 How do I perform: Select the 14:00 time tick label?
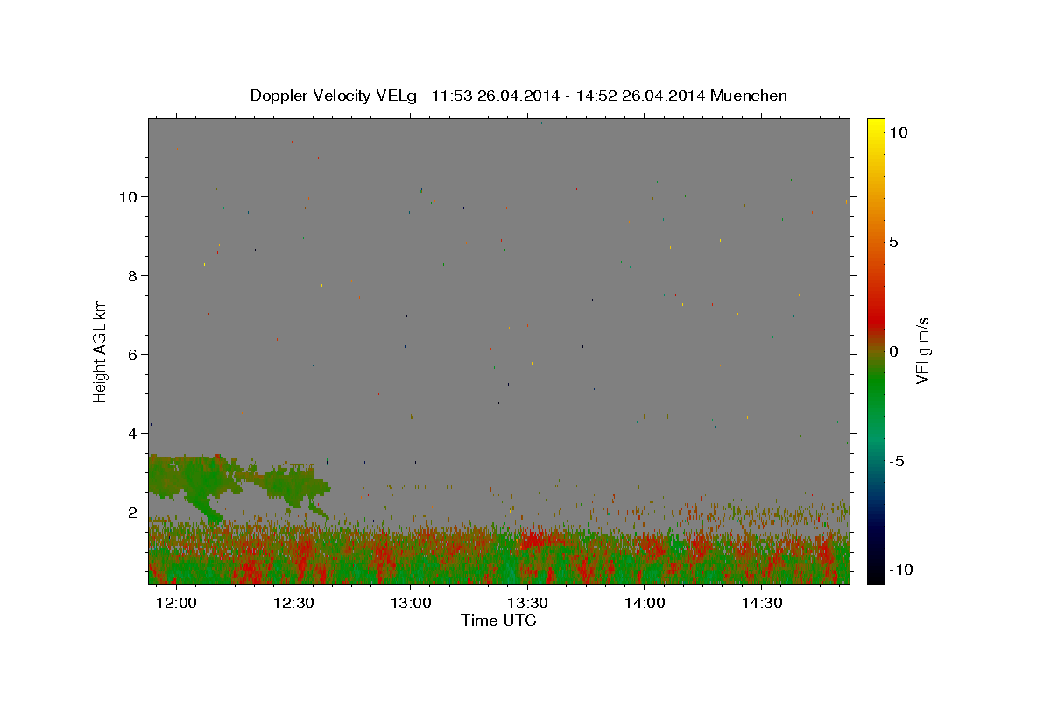pos(645,603)
